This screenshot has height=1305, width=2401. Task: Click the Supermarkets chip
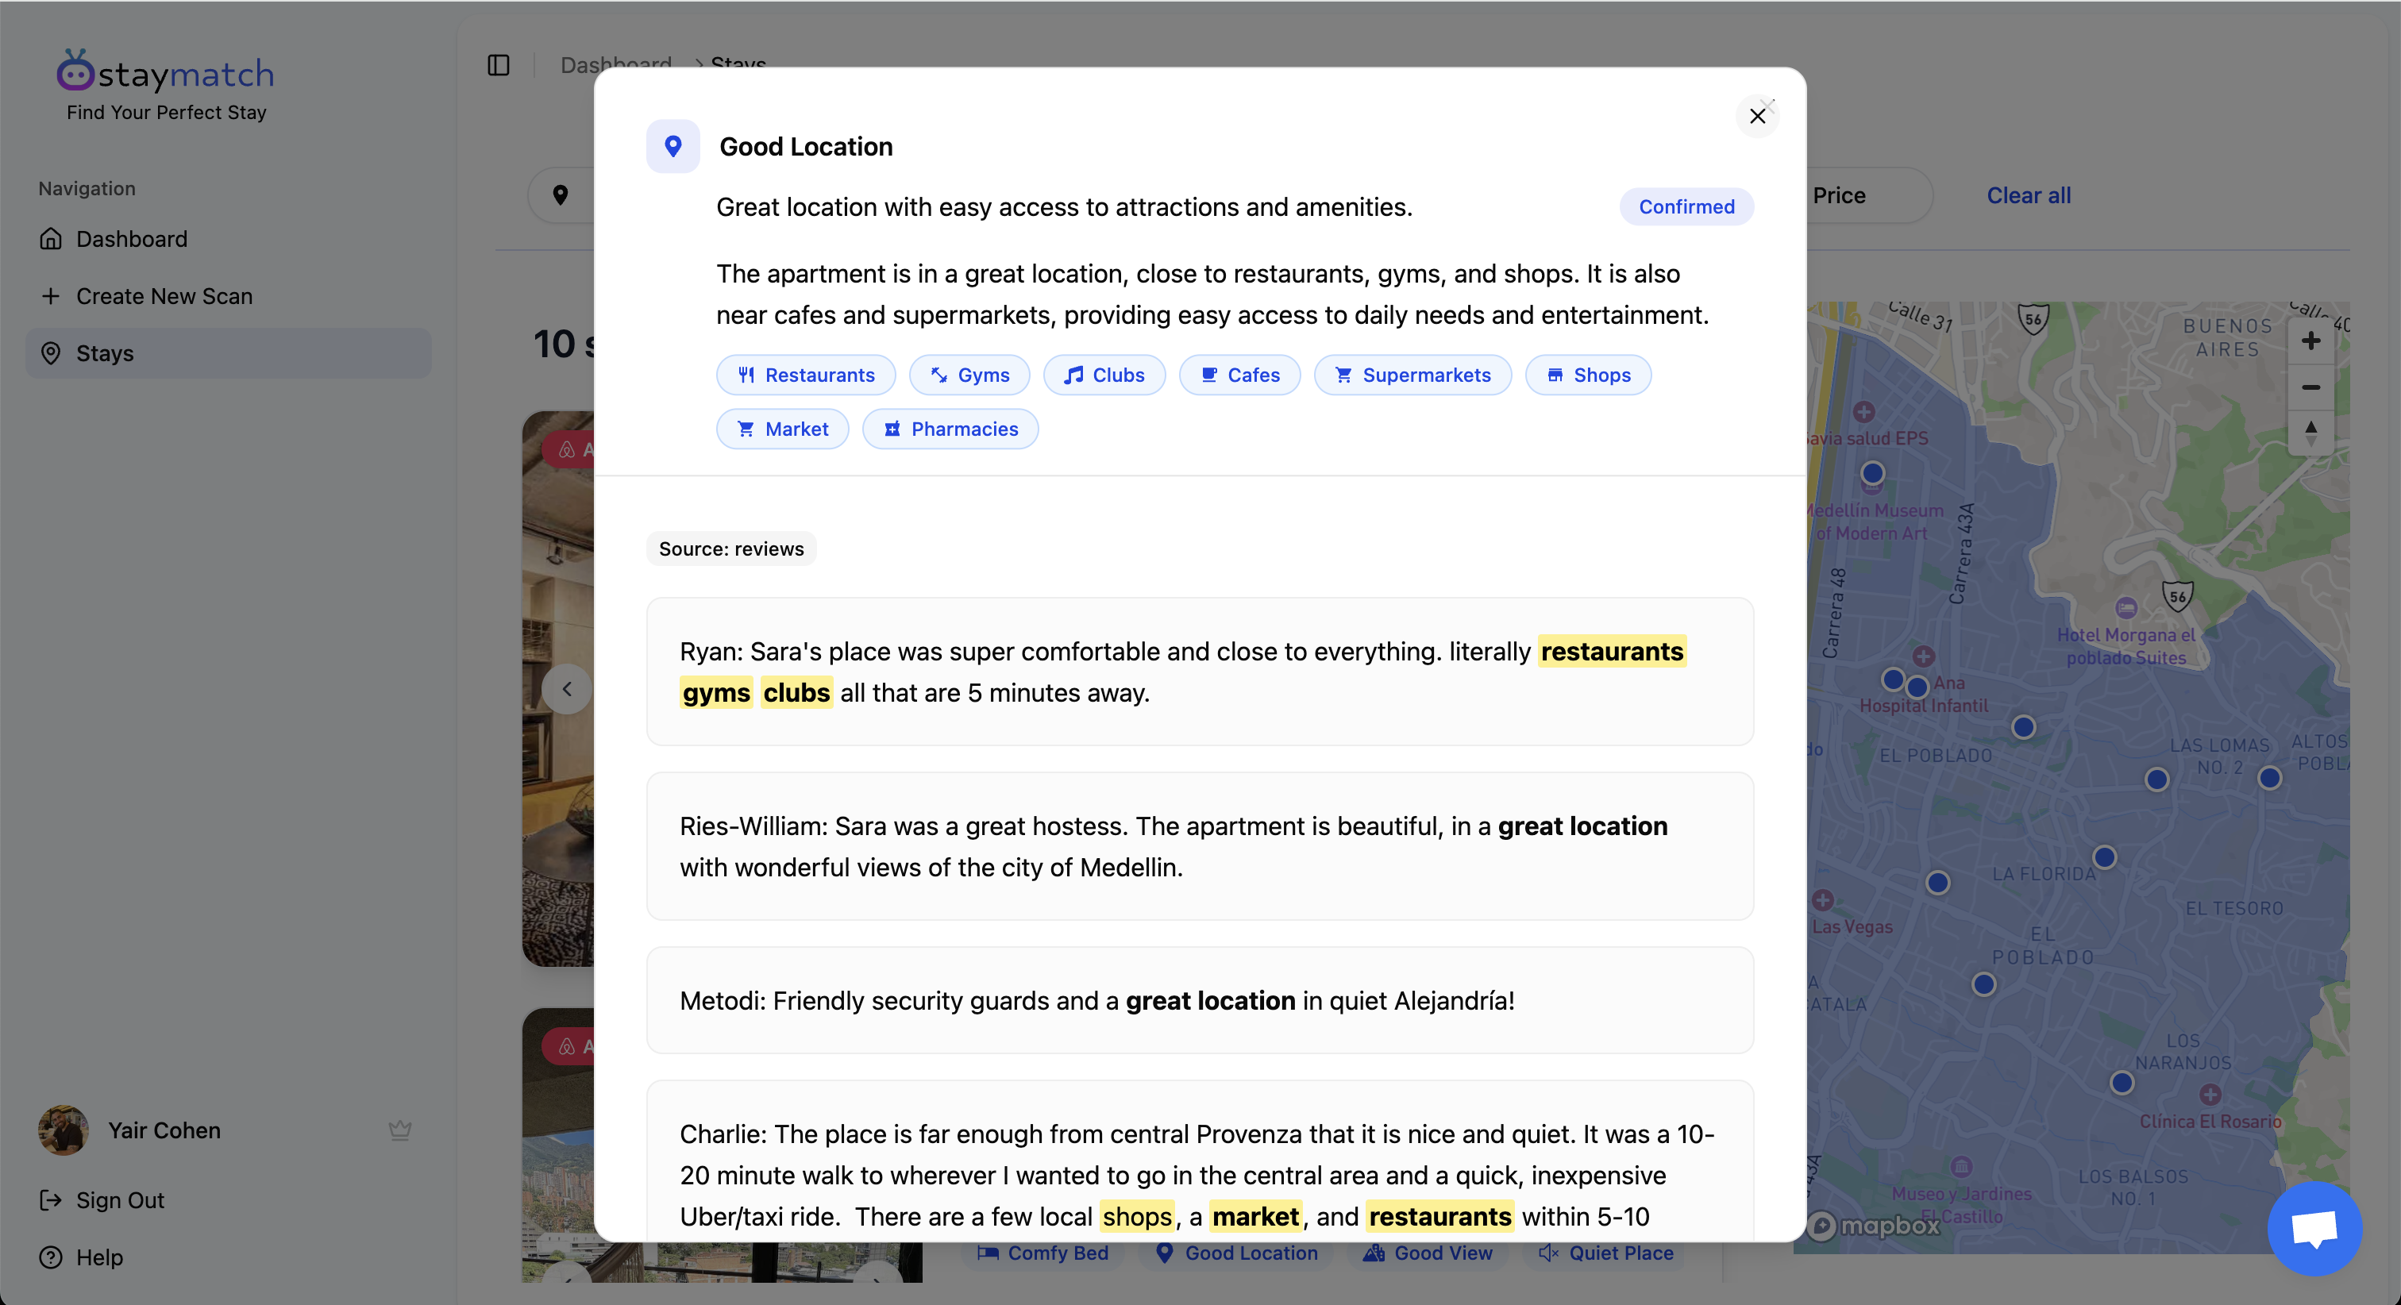coord(1413,375)
